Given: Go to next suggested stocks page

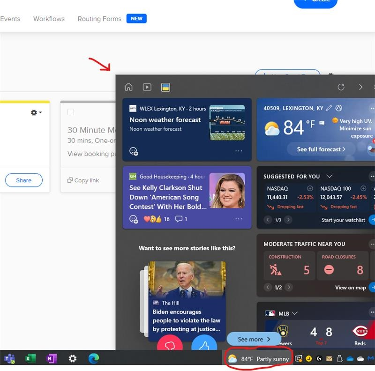Looking at the screenshot, I should 288,220.
